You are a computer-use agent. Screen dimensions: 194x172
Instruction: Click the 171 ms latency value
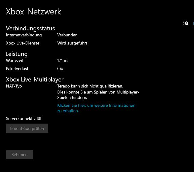(x=63, y=60)
